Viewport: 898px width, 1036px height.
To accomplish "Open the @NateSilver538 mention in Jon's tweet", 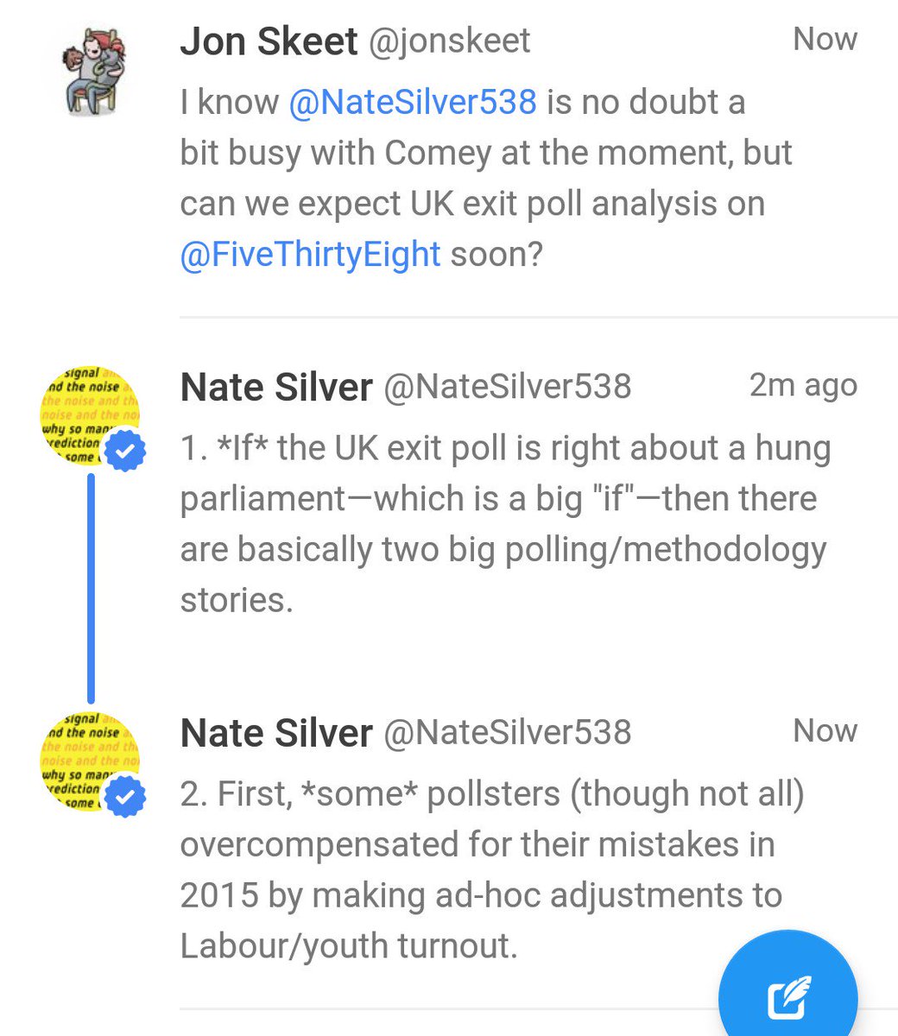I will point(412,103).
